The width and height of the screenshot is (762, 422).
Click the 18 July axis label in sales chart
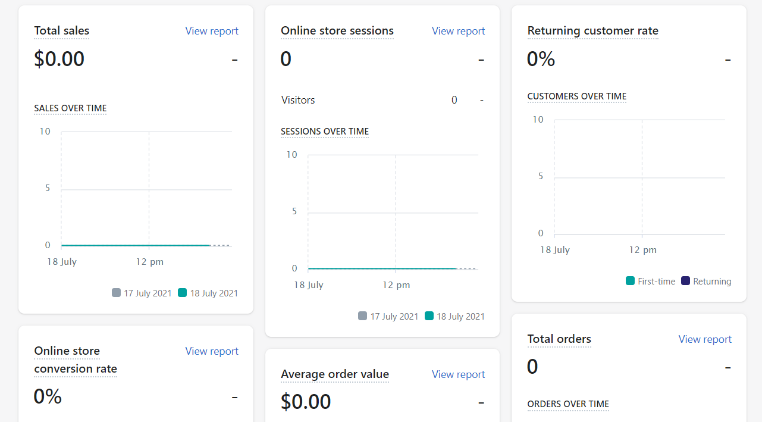tap(62, 262)
